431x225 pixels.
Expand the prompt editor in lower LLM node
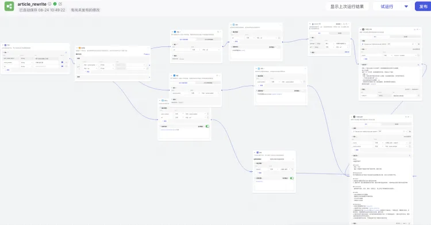point(410,156)
